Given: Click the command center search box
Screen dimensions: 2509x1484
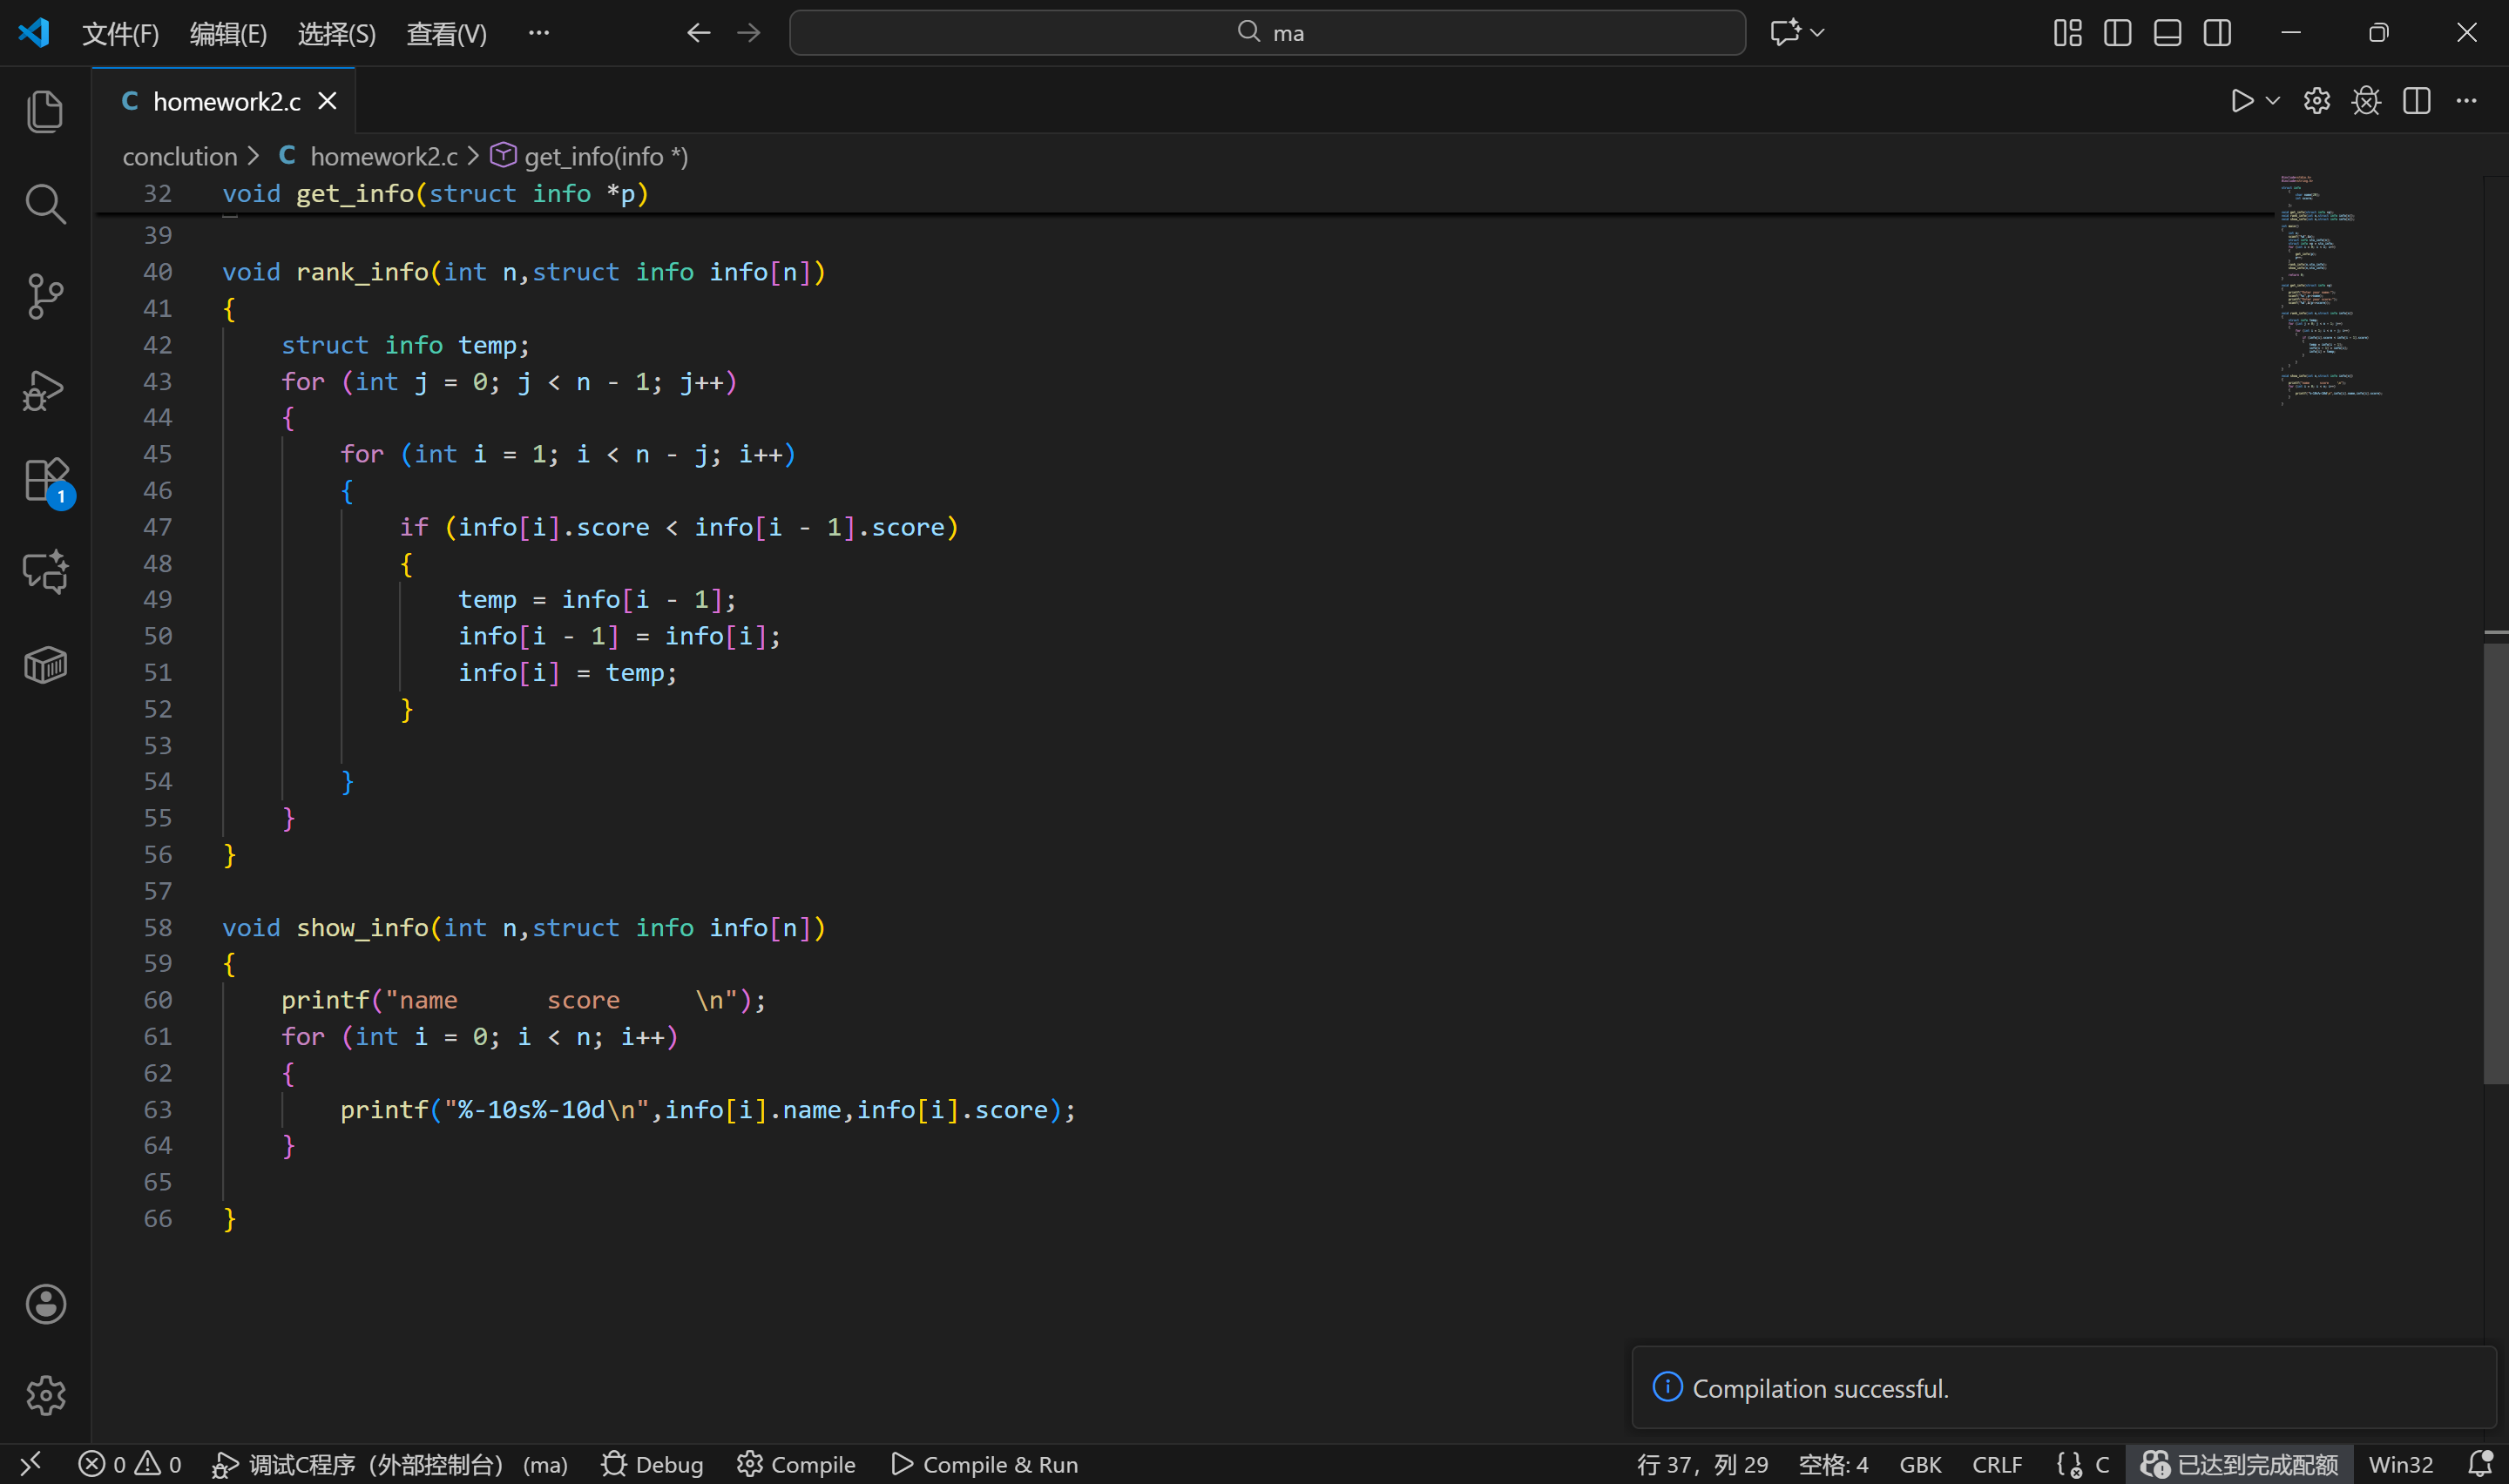Looking at the screenshot, I should coord(1267,33).
